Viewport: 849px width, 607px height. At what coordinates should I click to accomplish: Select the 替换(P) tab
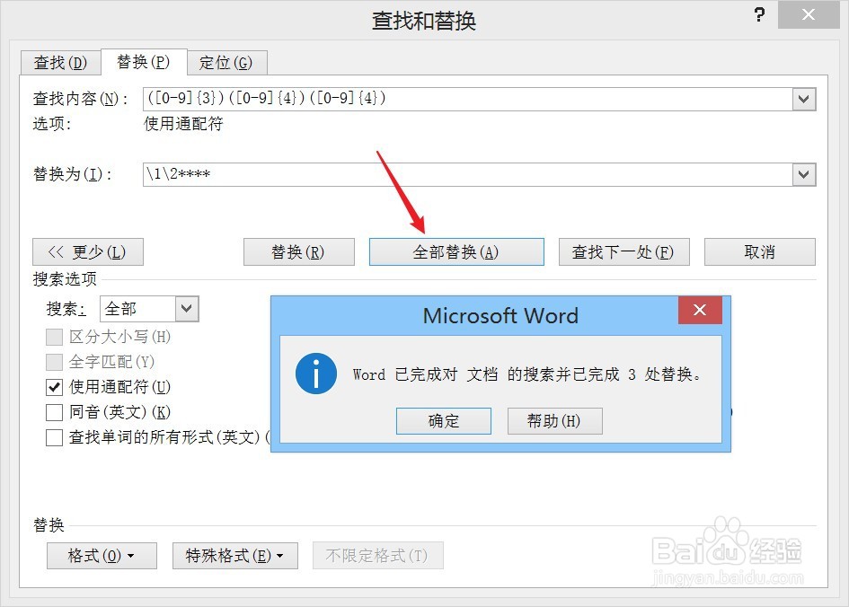(x=144, y=62)
